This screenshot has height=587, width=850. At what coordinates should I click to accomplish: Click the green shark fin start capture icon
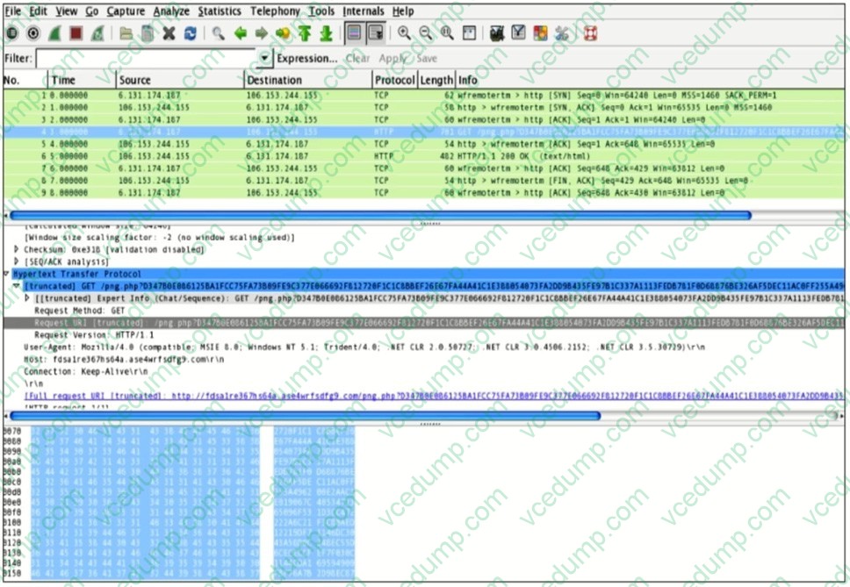tap(54, 33)
